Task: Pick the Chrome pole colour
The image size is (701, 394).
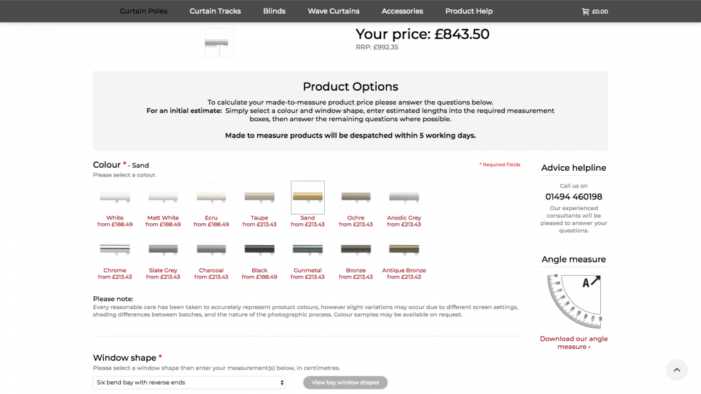Action: [115, 250]
